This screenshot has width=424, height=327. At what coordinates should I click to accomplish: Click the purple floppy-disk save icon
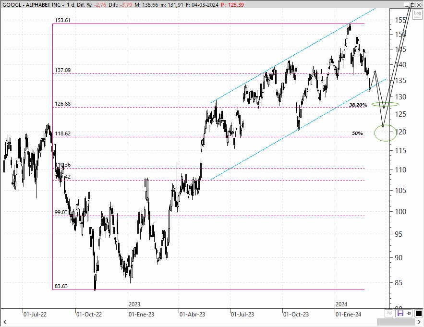(x=400, y=313)
